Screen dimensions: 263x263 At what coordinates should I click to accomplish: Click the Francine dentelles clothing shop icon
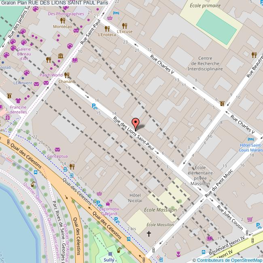click(18, 101)
